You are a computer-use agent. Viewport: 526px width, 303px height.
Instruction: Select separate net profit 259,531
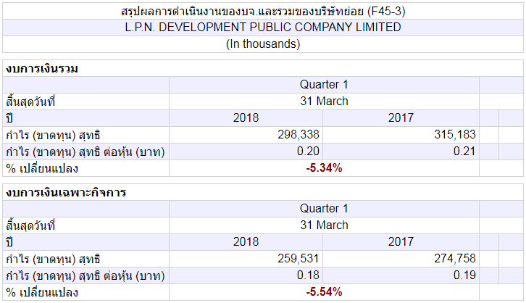(x=299, y=258)
